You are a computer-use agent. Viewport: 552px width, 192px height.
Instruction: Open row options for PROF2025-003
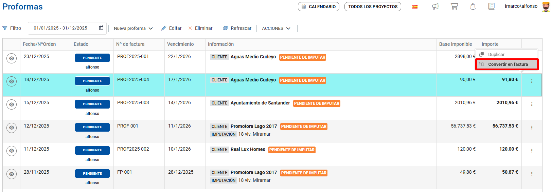click(x=532, y=104)
